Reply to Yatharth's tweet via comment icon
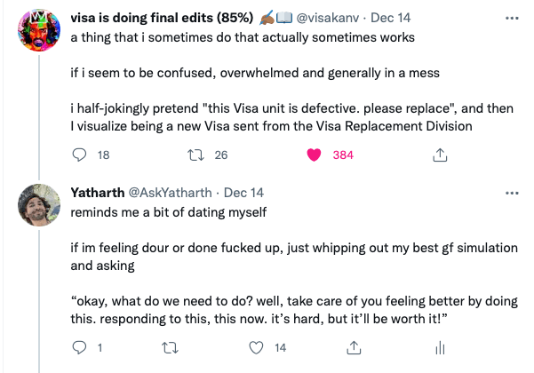 78,348
